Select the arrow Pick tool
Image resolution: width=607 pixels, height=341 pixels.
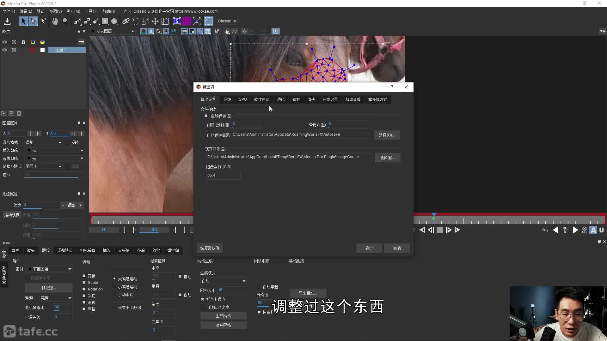coord(23,21)
